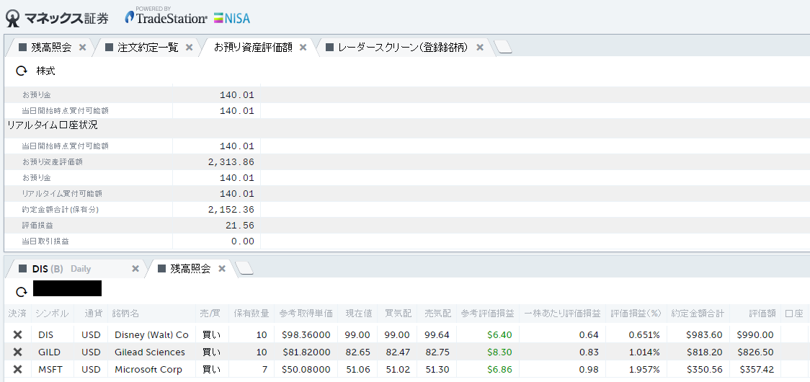Click the NISA logo
The width and height of the screenshot is (810, 382).
pos(231,19)
